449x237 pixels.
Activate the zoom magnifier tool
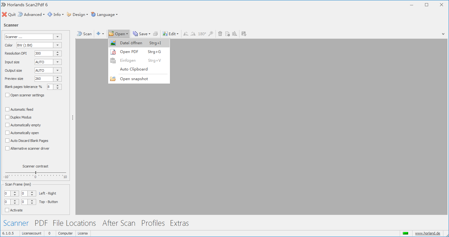click(211, 34)
